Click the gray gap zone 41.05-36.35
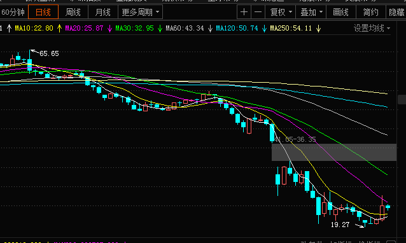The image size is (406, 243). coord(334,153)
